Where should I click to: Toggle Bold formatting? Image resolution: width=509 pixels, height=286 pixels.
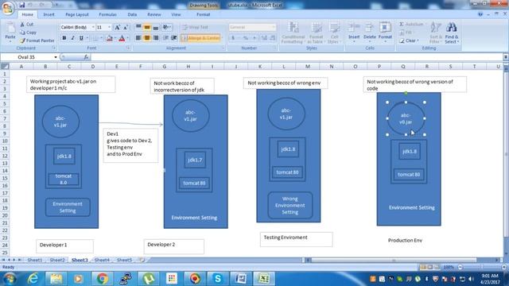(x=64, y=38)
